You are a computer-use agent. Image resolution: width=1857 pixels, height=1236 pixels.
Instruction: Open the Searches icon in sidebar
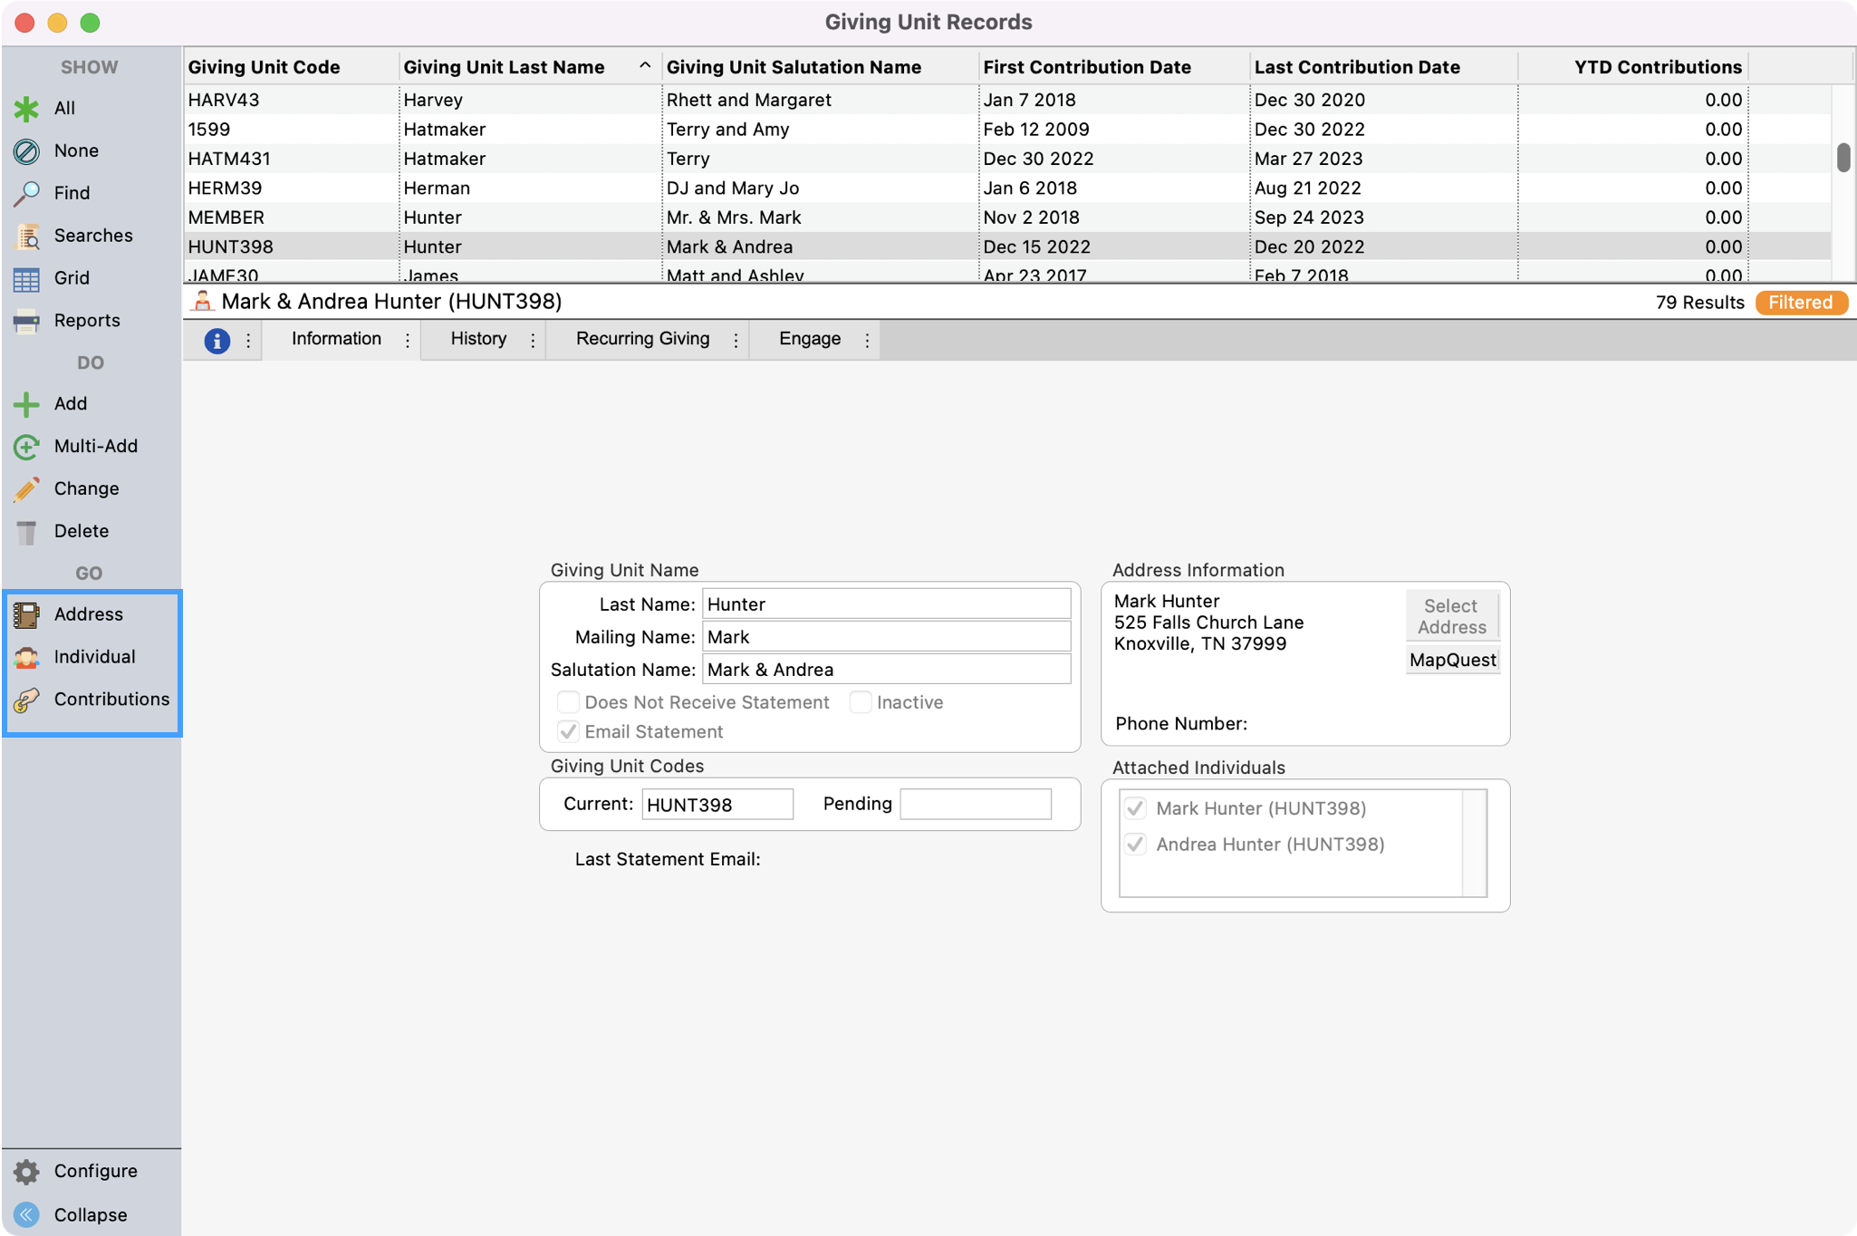(26, 236)
